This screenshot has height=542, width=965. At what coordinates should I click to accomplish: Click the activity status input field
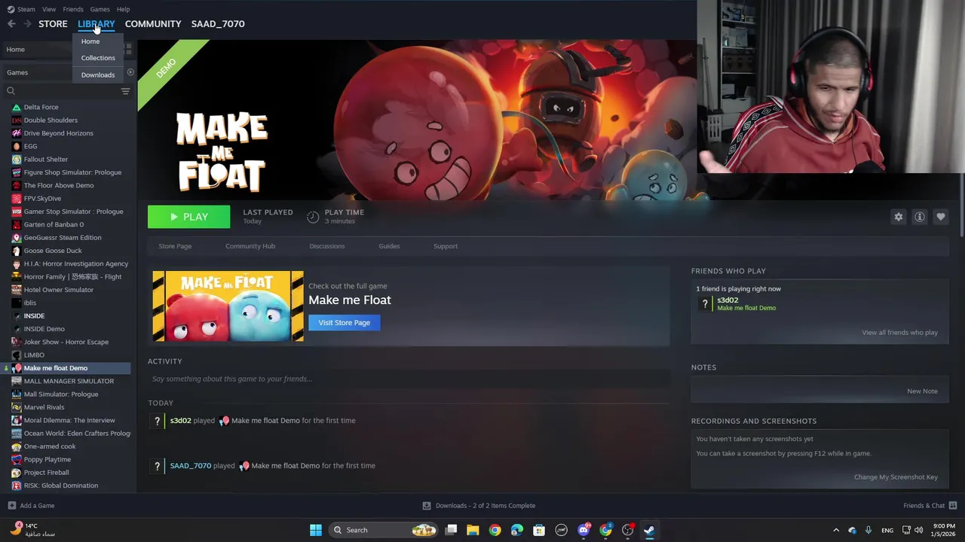pyautogui.click(x=409, y=379)
